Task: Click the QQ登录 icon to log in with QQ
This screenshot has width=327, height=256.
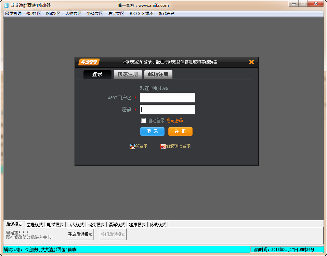Action: point(132,145)
